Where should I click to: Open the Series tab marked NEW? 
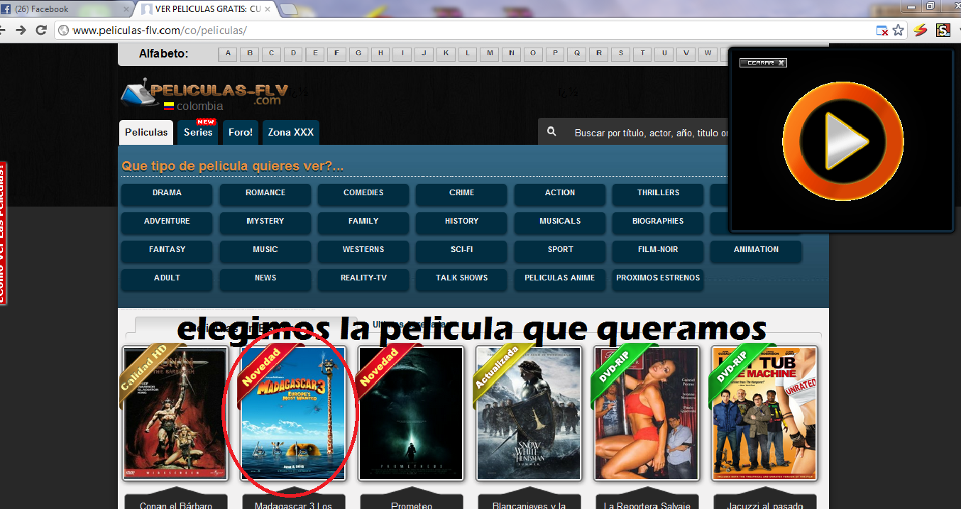click(198, 132)
